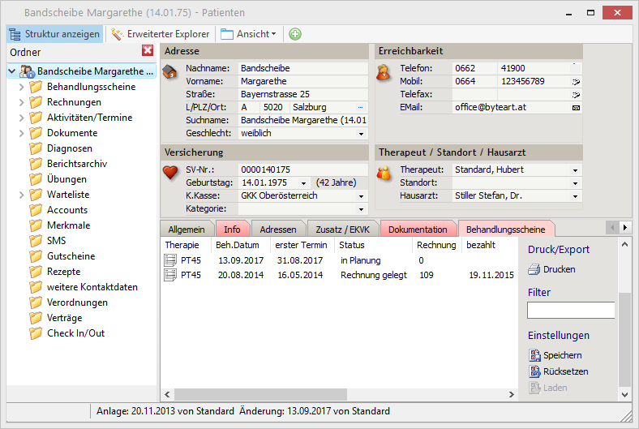Viewport: 639px width, 429px height.
Task: Expand the Rechnungen folder node
Action: [21, 103]
